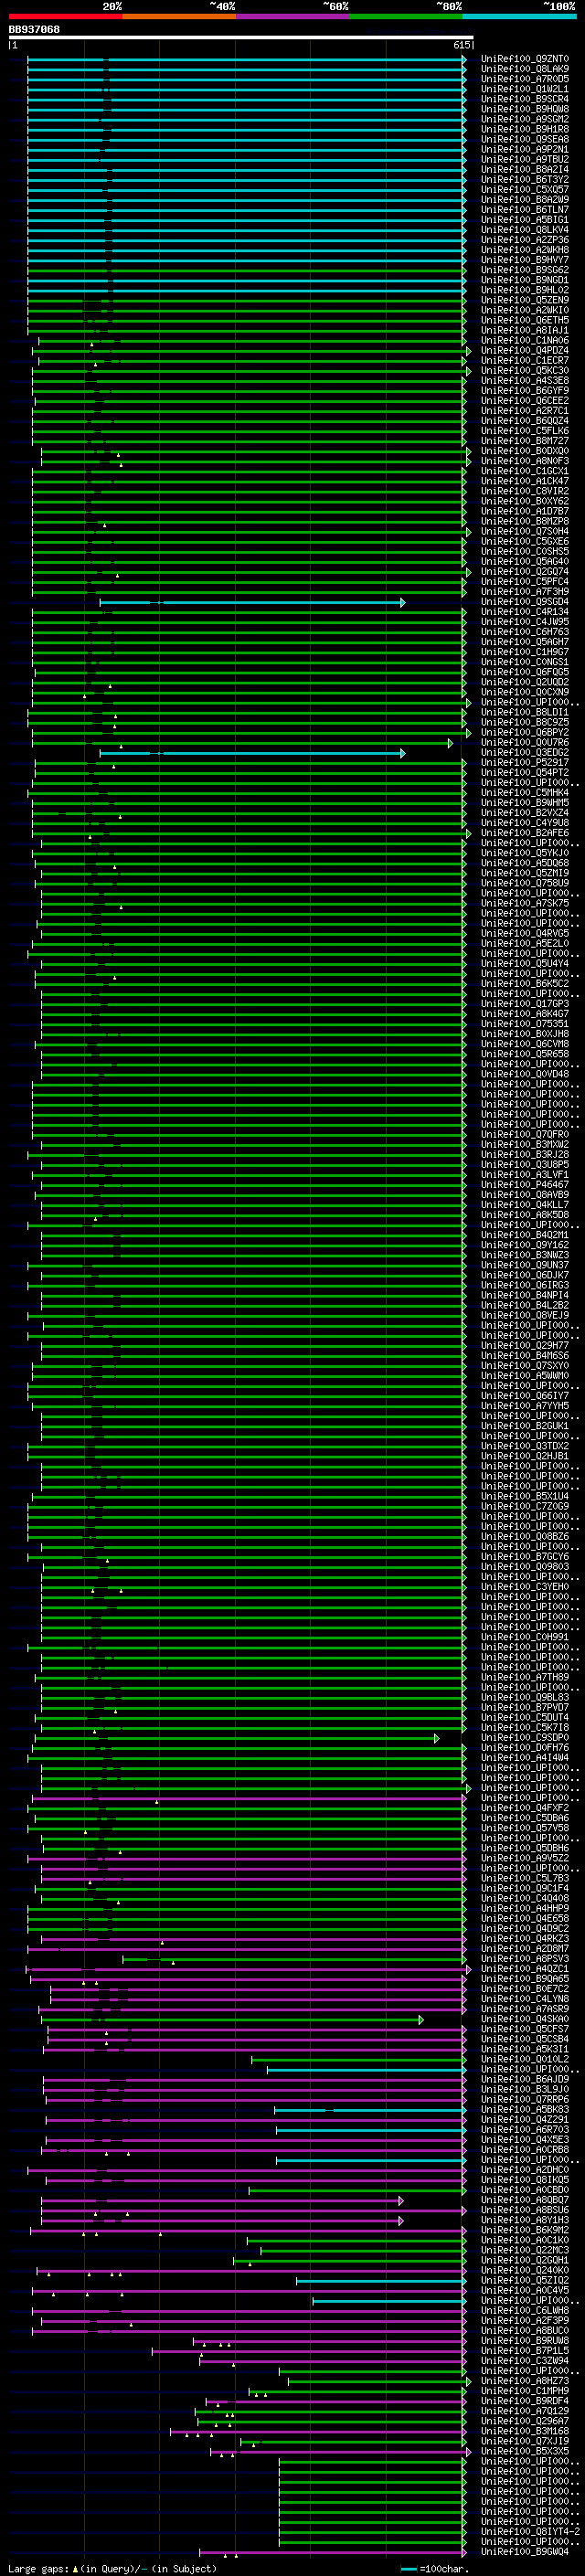
Task: Click hit label UniRef100_C6LWH8
Action: (525, 2310)
